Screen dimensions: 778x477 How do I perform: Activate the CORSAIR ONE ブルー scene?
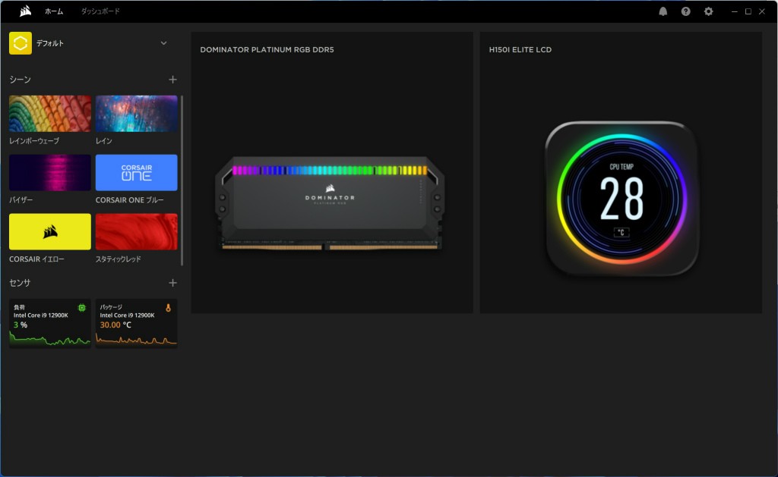(x=137, y=173)
